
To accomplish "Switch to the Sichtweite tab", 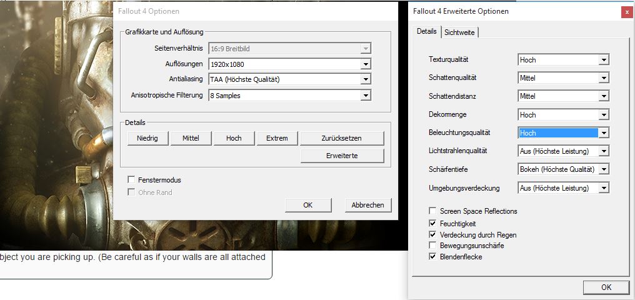I will [459, 32].
